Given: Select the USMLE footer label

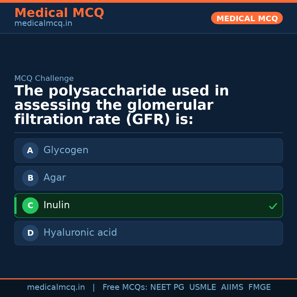Looking at the screenshot, I should coord(202,287).
